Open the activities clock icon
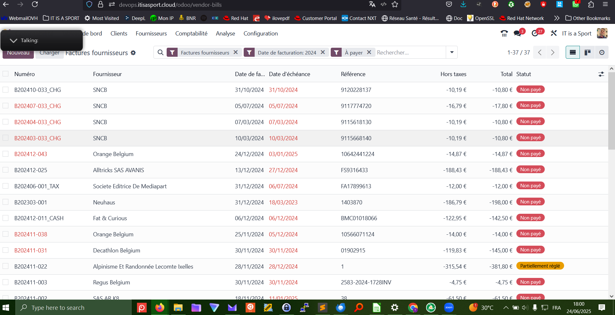Image resolution: width=615 pixels, height=315 pixels. pos(535,34)
